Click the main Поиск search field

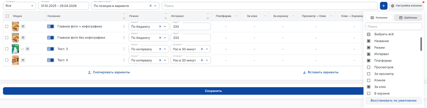click(269, 6)
